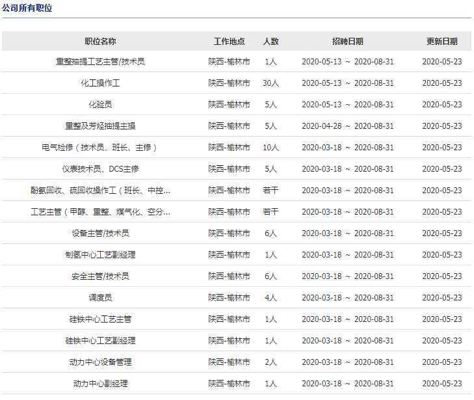The height and width of the screenshot is (400, 474).
Task: Select 陕西-榆林市 location in 动力中心副经理 row
Action: coord(229,384)
